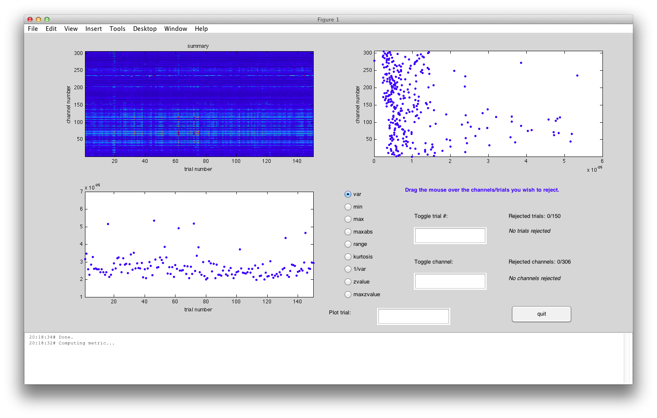Click the Plot trial text field
Image resolution: width=657 pixels, height=418 pixels.
pyautogui.click(x=413, y=316)
